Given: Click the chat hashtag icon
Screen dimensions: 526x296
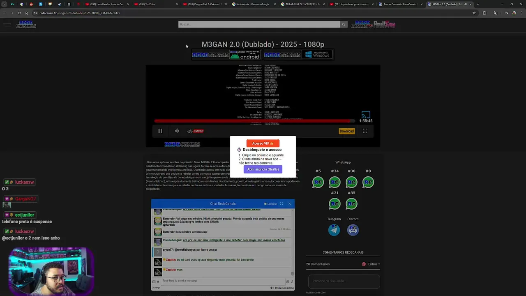Looking at the screenshot, I should [x=158, y=282].
